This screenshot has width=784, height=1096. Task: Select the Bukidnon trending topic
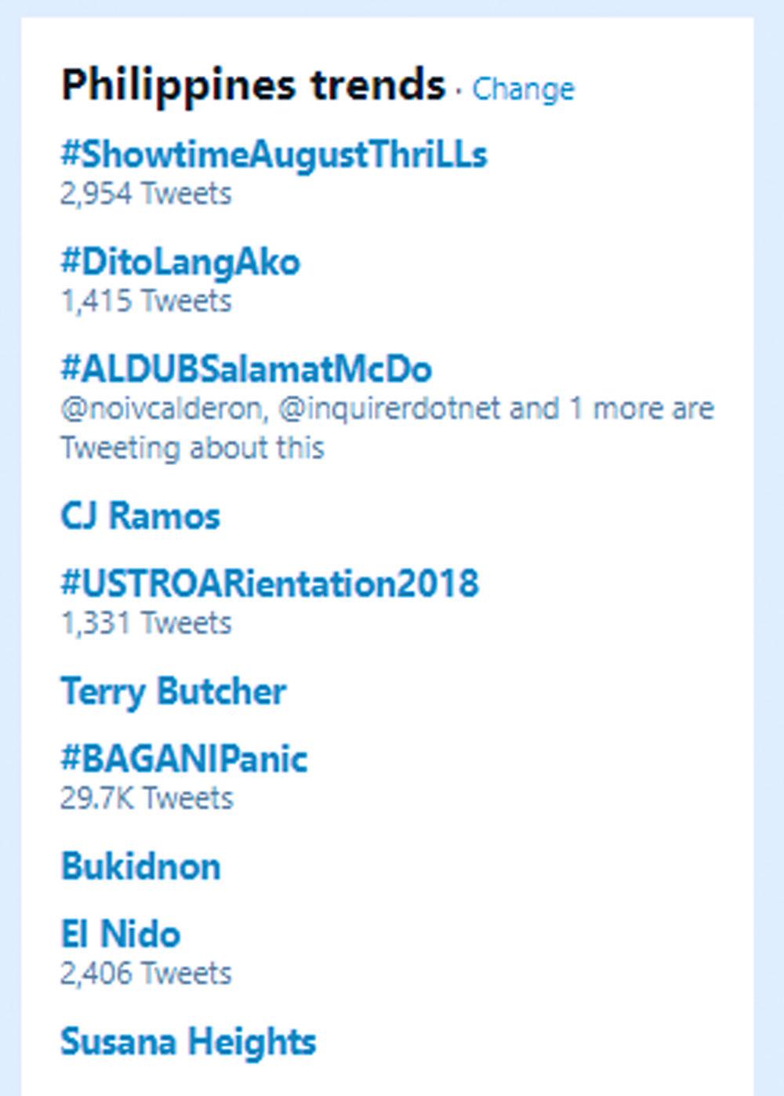click(141, 866)
